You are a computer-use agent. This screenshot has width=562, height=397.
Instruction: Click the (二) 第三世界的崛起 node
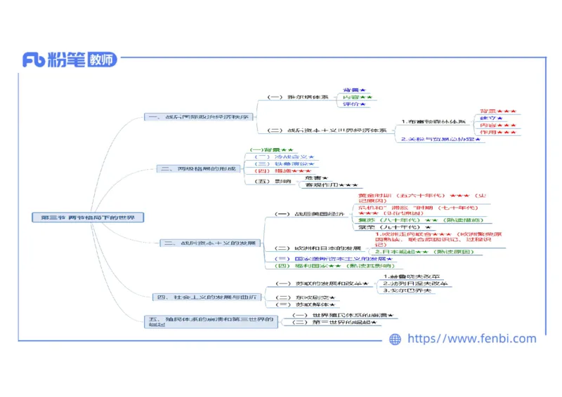tap(338, 321)
